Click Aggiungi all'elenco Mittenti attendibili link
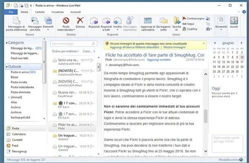249x163 pixels. point(134,47)
